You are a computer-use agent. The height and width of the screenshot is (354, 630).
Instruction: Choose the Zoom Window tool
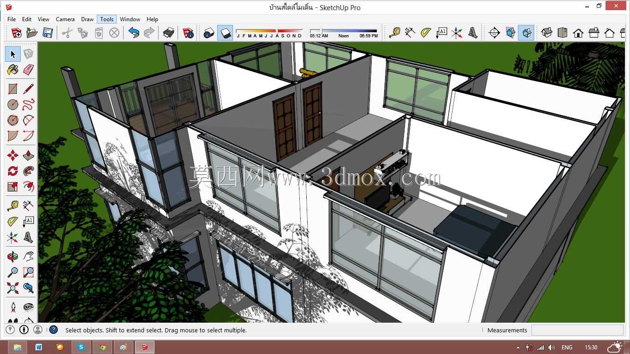(x=29, y=272)
